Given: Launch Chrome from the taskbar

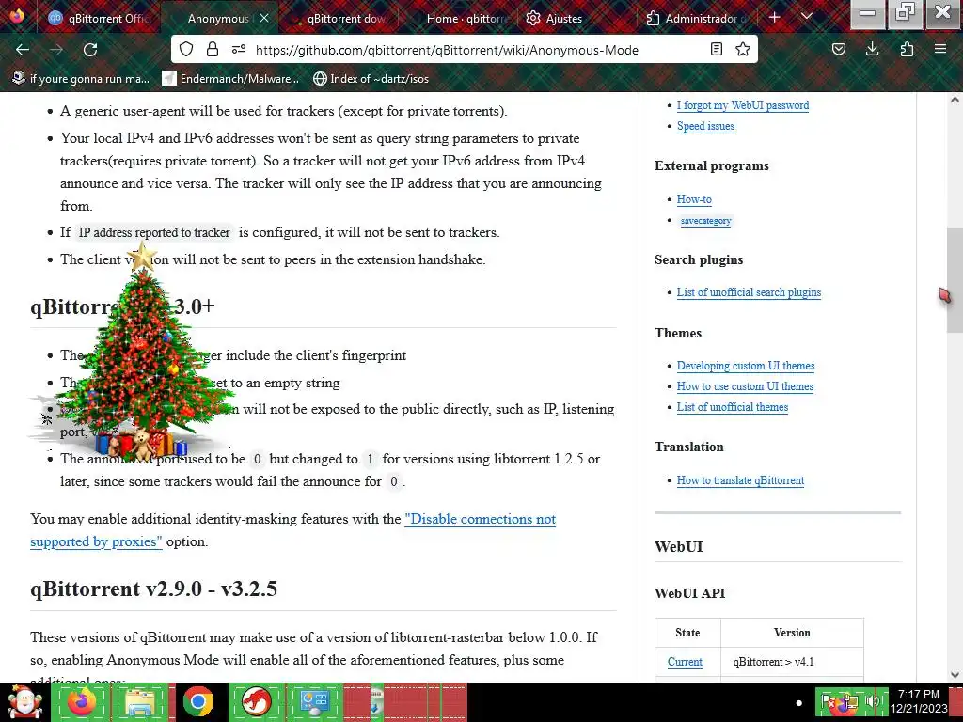Looking at the screenshot, I should (x=198, y=701).
